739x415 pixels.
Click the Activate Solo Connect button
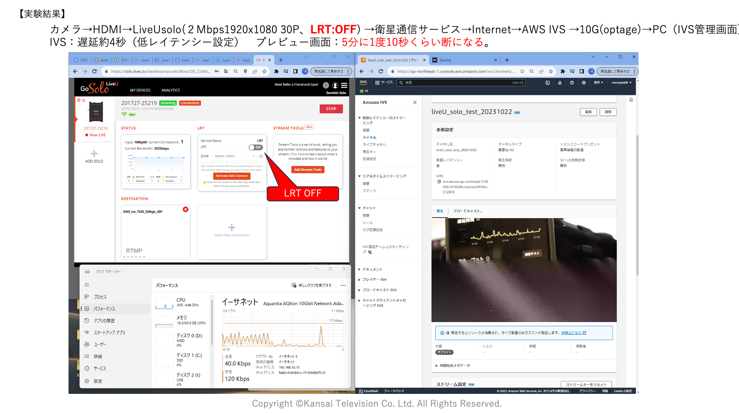(232, 176)
